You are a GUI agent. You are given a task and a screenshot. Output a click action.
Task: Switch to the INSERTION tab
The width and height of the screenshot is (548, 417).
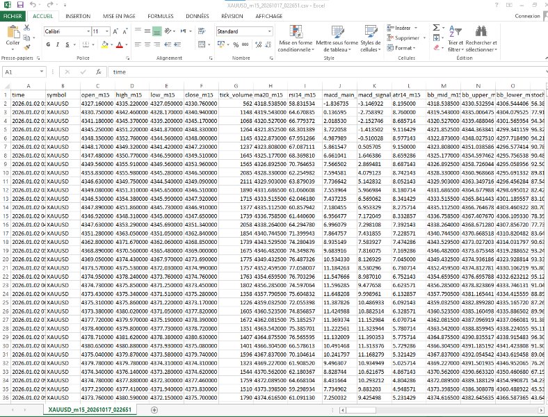pyautogui.click(x=78, y=16)
